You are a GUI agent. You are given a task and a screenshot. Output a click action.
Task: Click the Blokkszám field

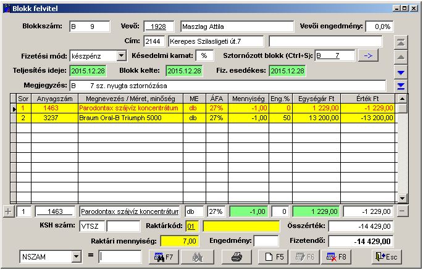(90, 27)
